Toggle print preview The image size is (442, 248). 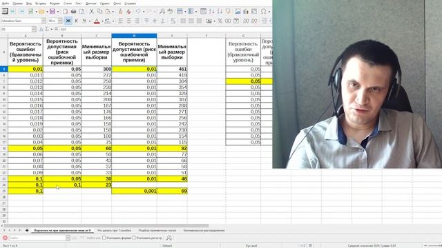coord(81,12)
